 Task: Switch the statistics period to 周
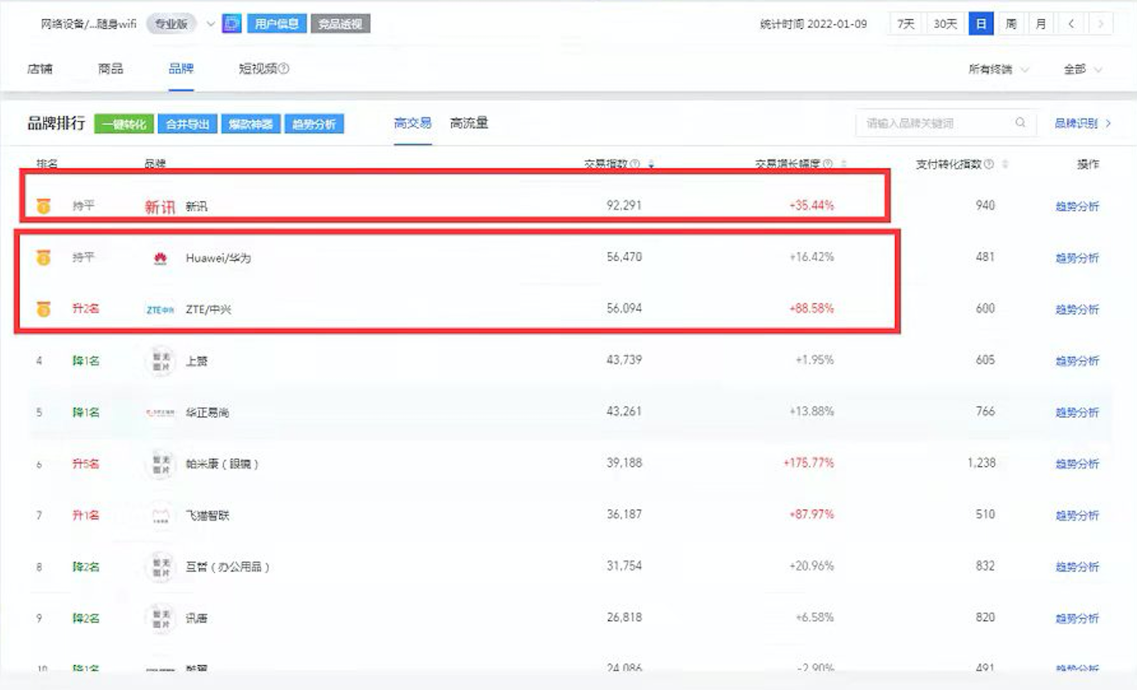tap(1010, 23)
